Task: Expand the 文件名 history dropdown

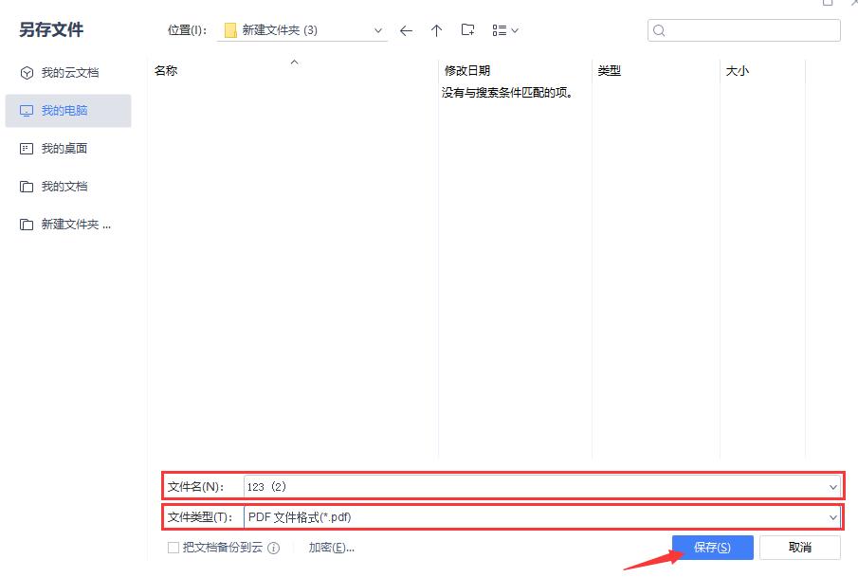Action: pyautogui.click(x=832, y=486)
